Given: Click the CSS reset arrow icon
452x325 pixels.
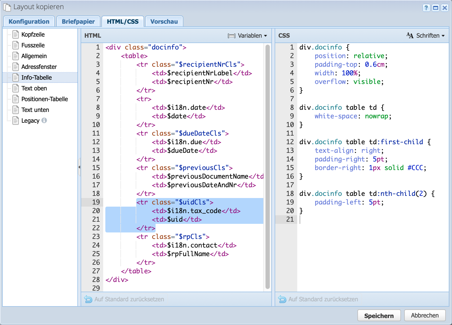Looking at the screenshot, I should pos(282,299).
